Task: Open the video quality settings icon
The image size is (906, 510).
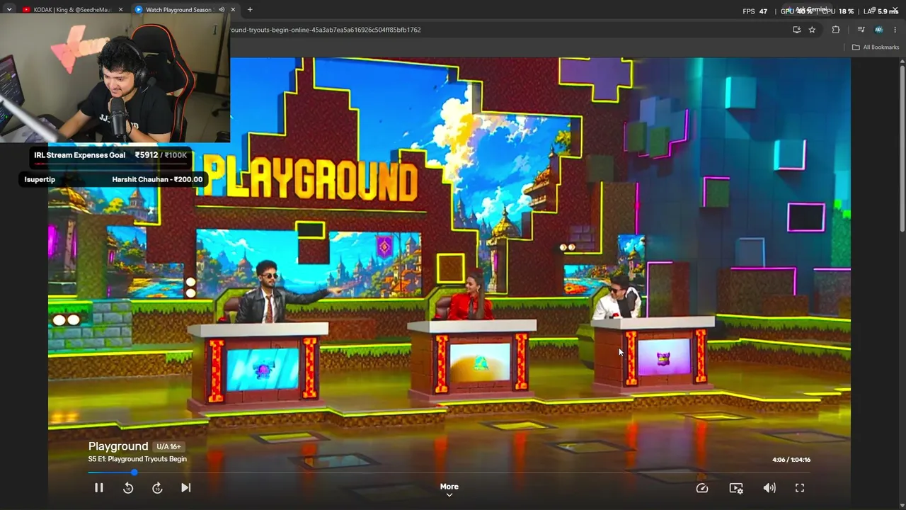Action: coord(736,488)
